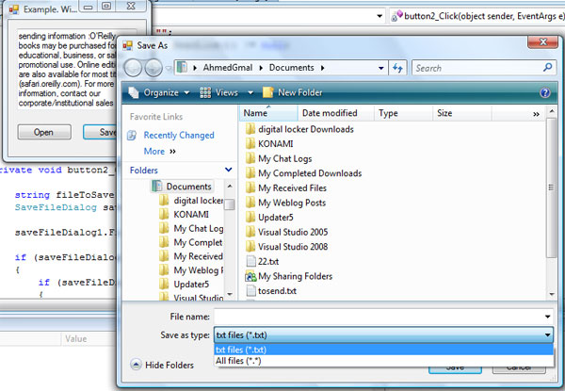
Task: Click the refresh icon beside address bar
Action: pyautogui.click(x=398, y=68)
